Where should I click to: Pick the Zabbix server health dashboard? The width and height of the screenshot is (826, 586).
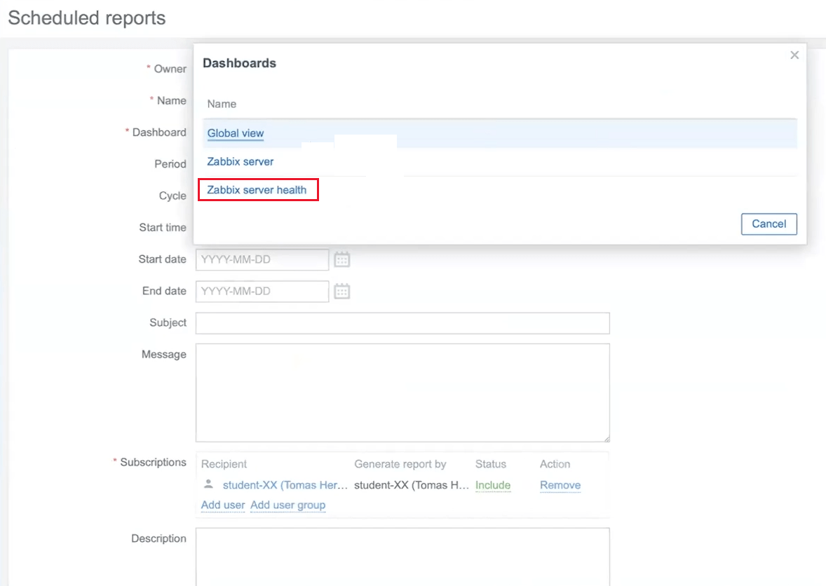pyautogui.click(x=257, y=190)
